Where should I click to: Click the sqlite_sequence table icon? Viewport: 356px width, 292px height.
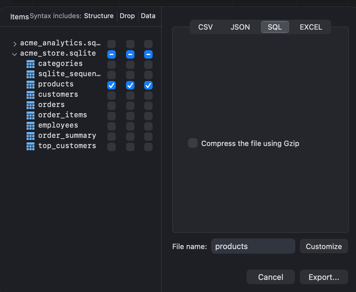31,74
